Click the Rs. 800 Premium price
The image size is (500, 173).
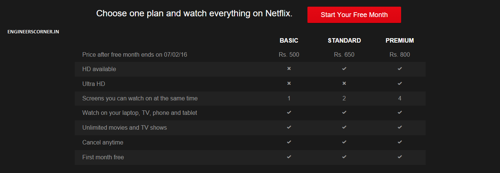tap(400, 54)
